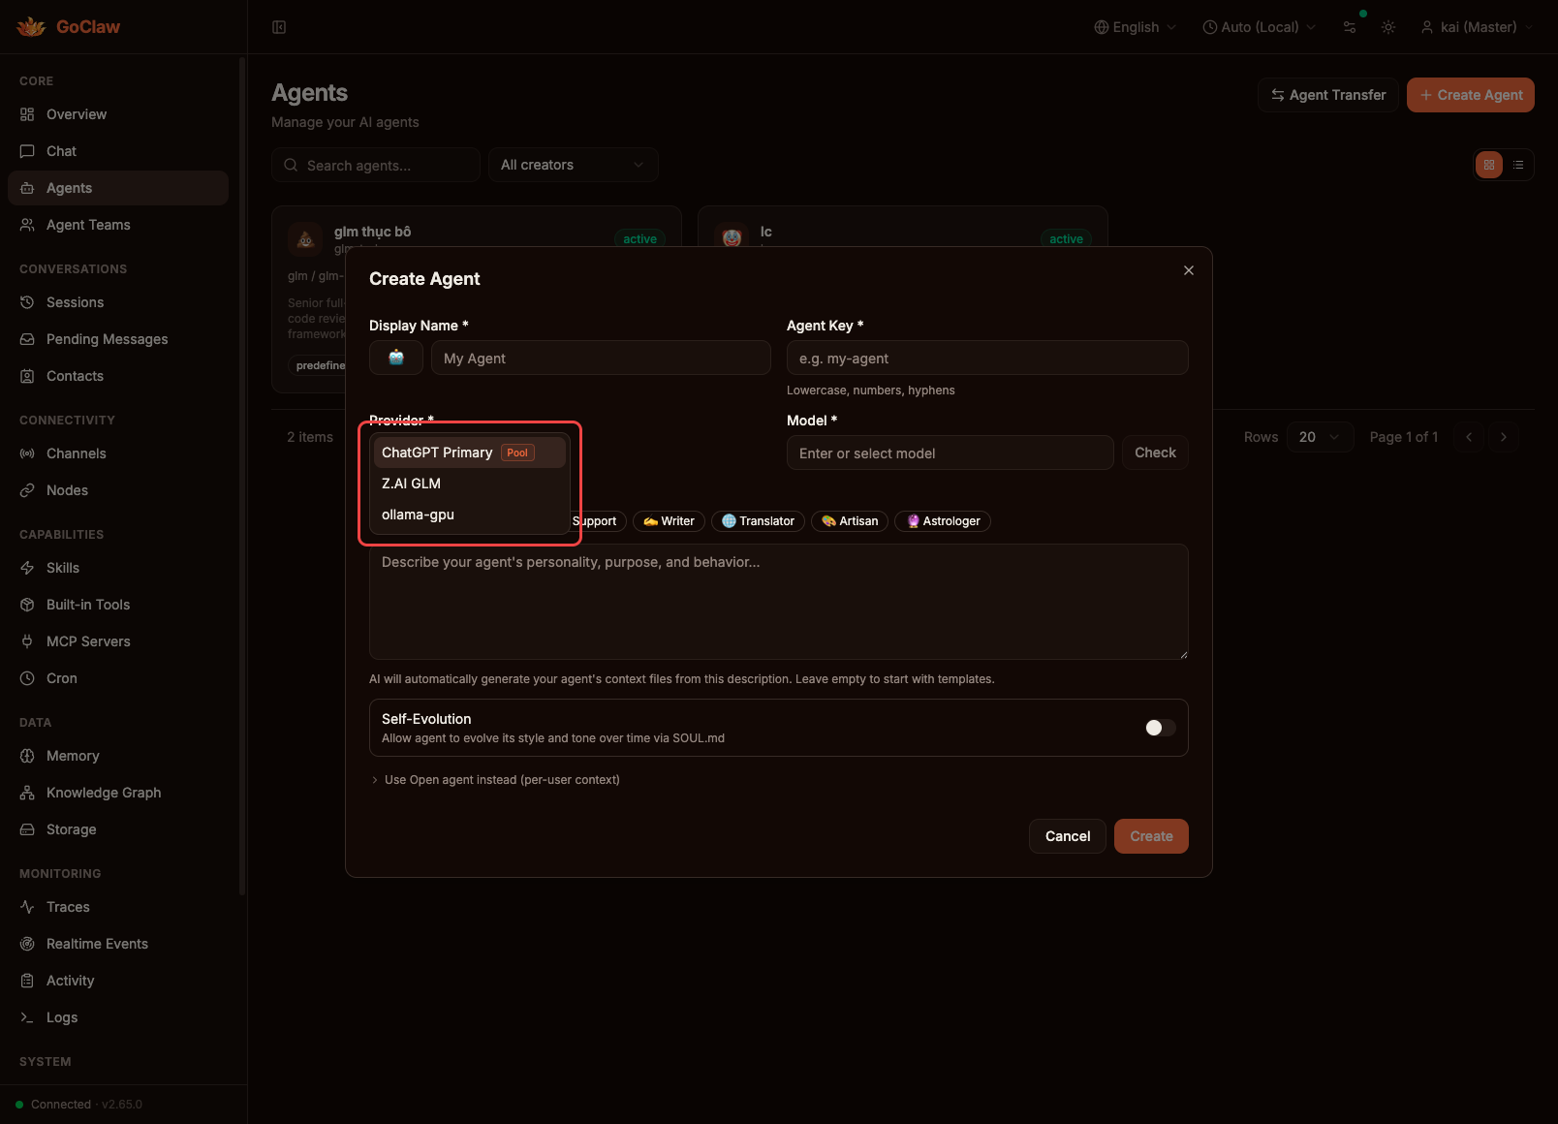Open the English language dropdown
1558x1124 pixels.
tap(1135, 27)
